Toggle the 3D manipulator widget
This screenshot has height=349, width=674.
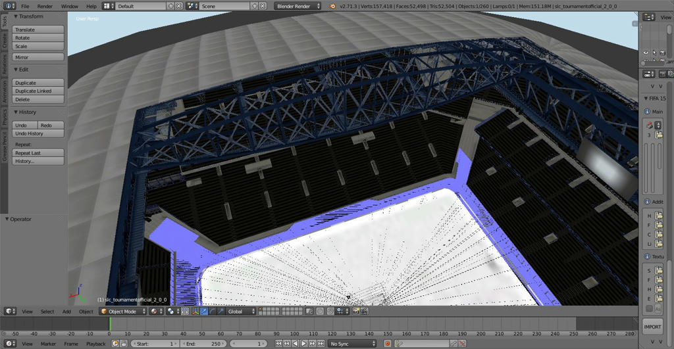pos(195,312)
